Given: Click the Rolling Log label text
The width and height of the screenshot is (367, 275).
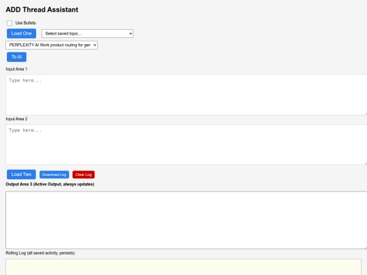Looking at the screenshot, I should [x=40, y=253].
